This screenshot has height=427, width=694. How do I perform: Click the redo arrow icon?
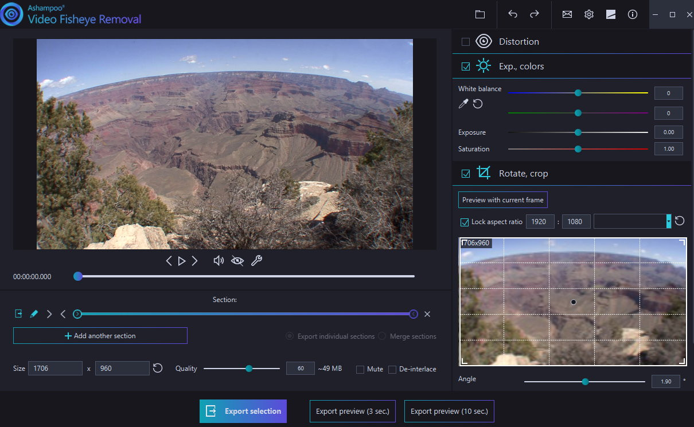pyautogui.click(x=535, y=14)
